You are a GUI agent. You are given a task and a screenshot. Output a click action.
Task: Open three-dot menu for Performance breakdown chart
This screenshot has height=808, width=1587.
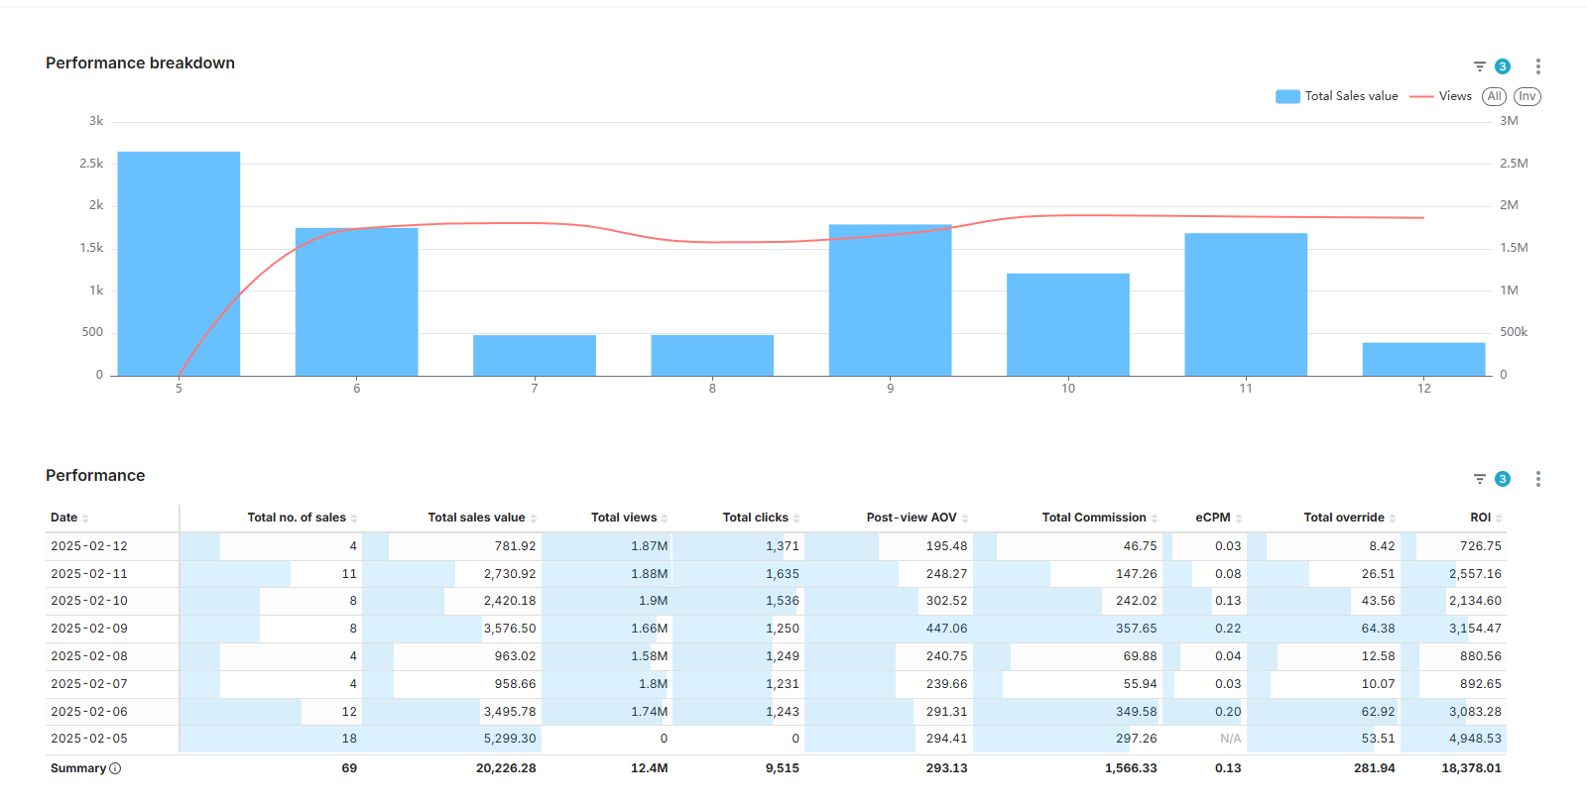coord(1537,66)
